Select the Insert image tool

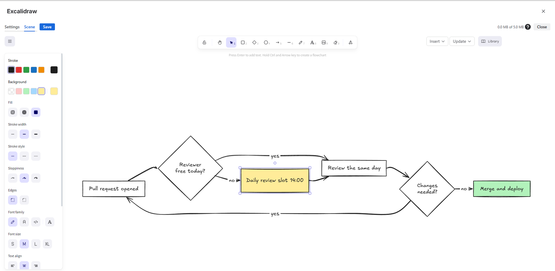pos(324,42)
